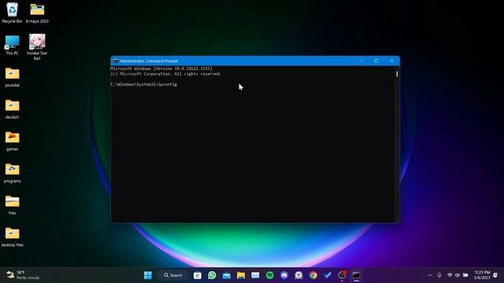The height and width of the screenshot is (283, 504).
Task: Select the deutsch desktop folder
Action: [13, 109]
